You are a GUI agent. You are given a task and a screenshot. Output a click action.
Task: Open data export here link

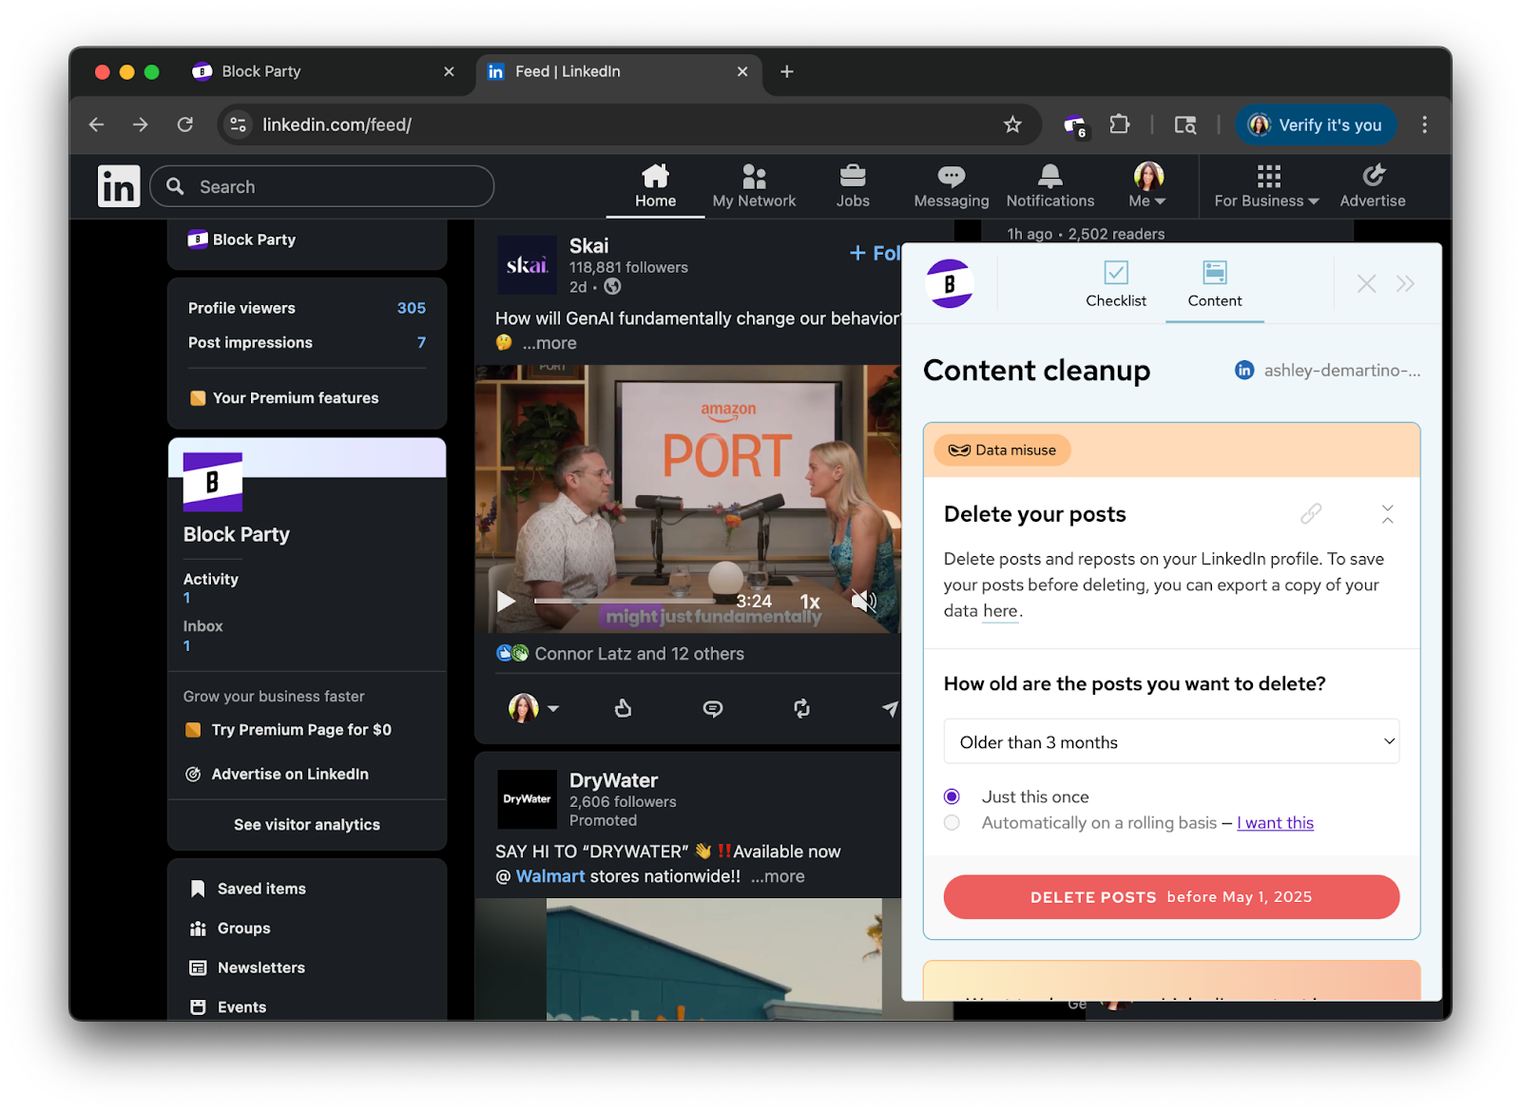1000,611
